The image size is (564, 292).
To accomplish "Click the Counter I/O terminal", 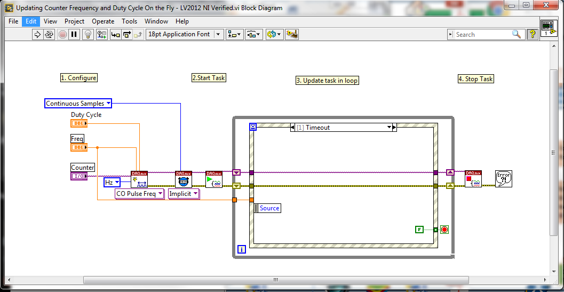I will click(79, 176).
